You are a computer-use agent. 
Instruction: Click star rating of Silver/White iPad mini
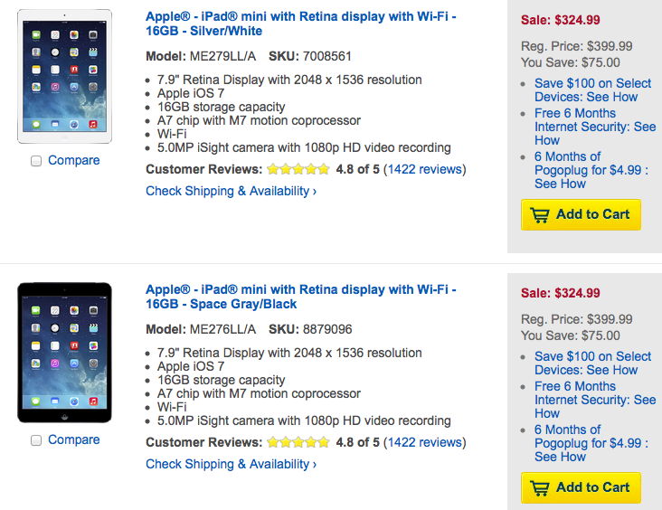pos(298,169)
